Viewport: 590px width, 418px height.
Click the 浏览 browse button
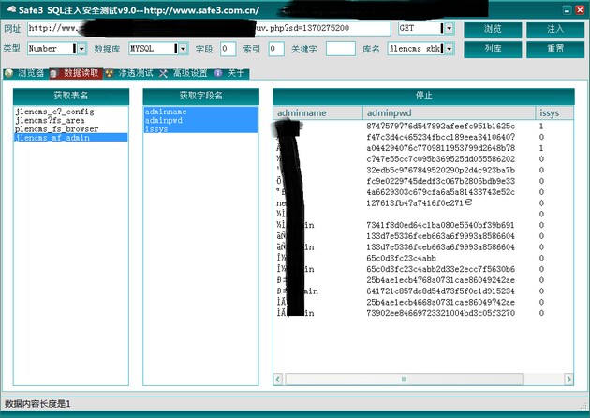tap(492, 29)
